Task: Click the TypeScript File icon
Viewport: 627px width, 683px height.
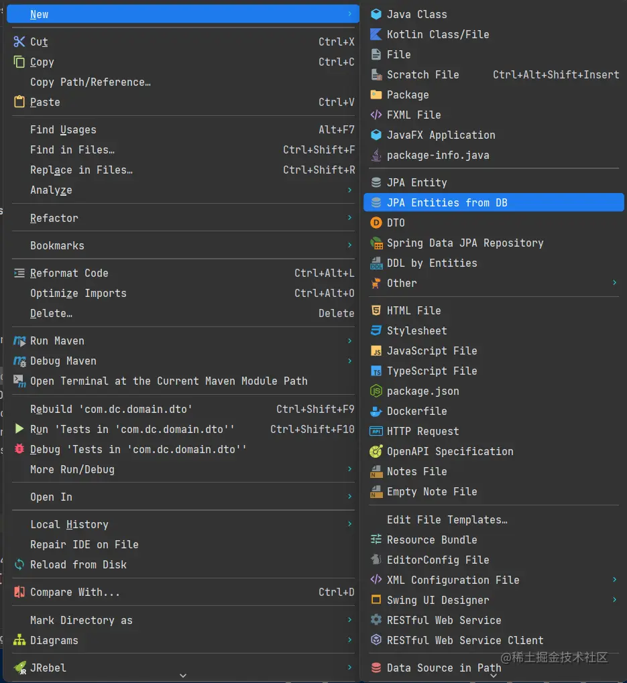Action: [376, 371]
